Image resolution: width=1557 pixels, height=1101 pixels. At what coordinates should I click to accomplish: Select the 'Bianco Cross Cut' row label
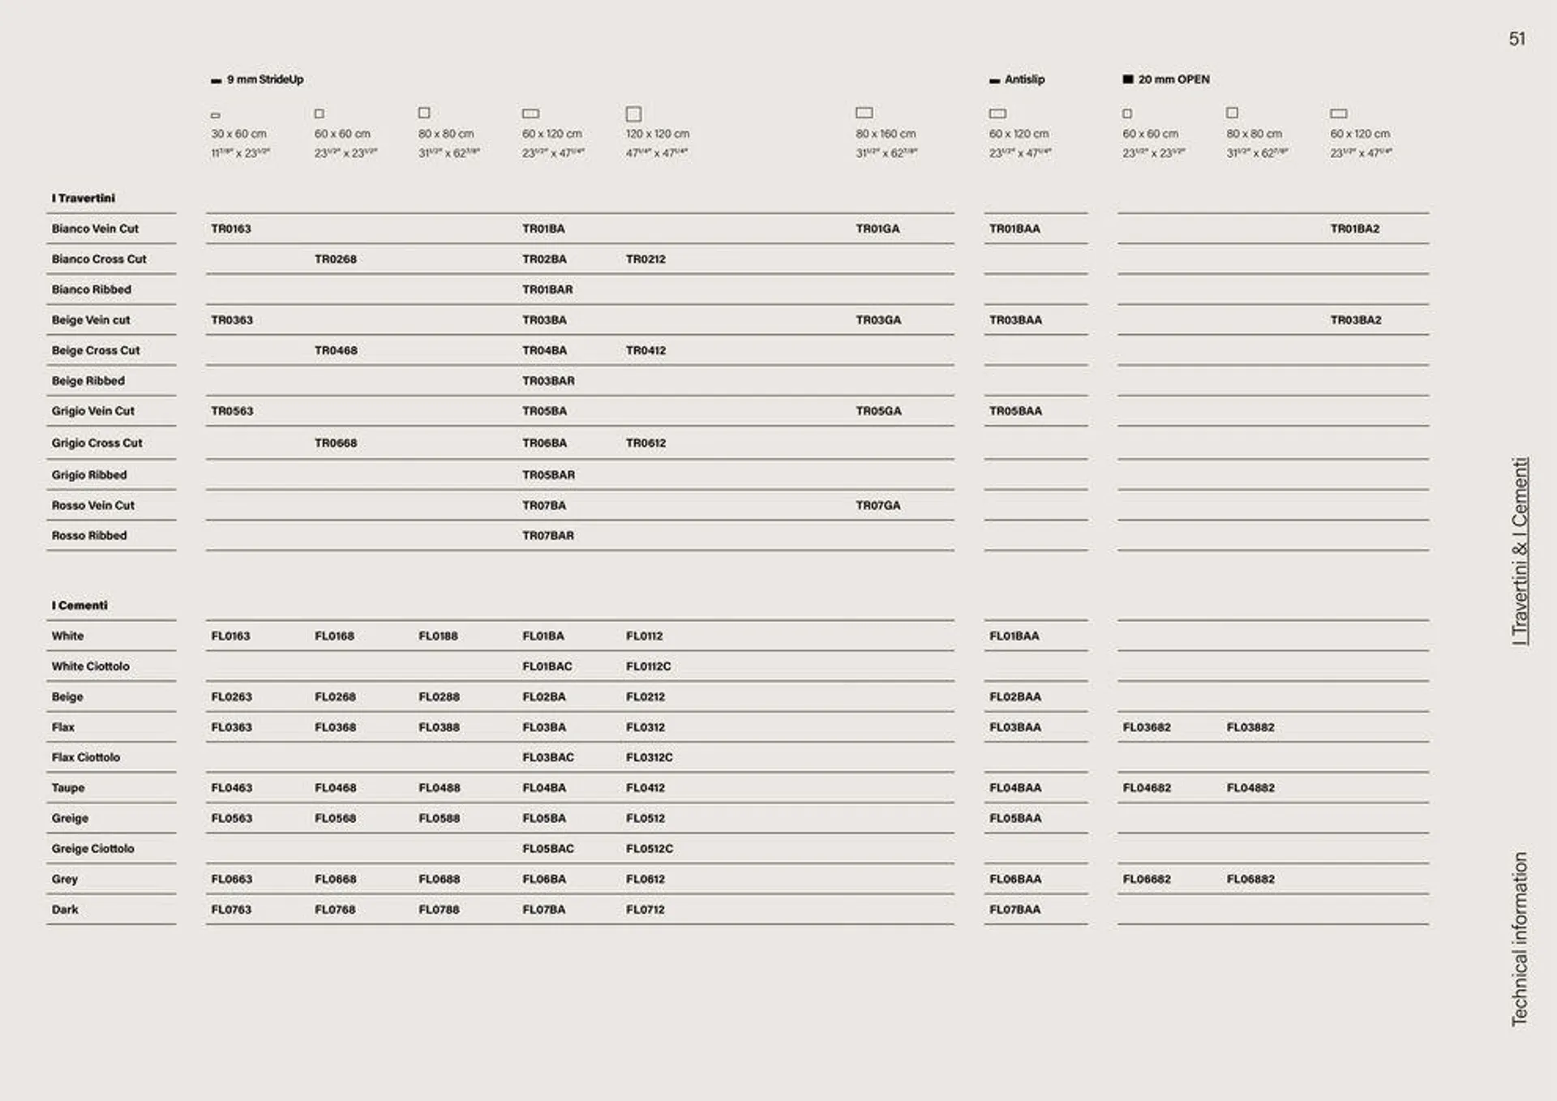tap(99, 259)
